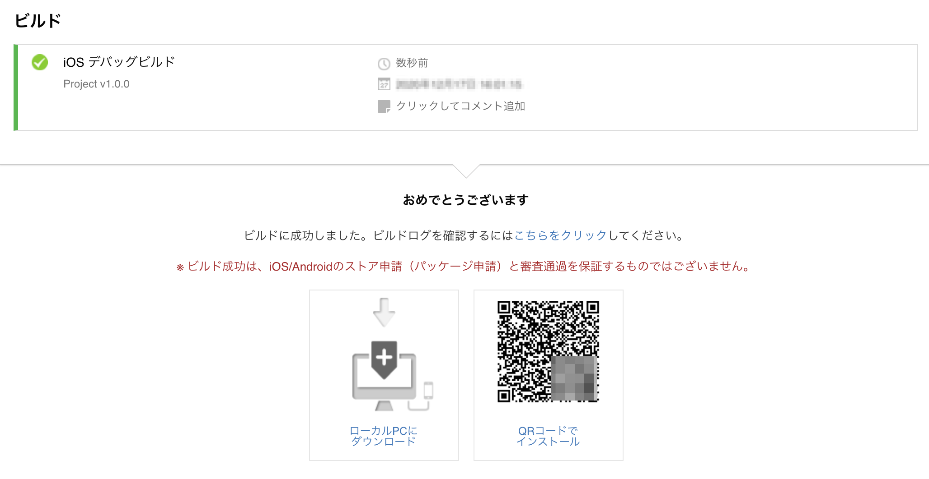
Task: Click the clock icon beside 数秒前
Action: pos(384,64)
